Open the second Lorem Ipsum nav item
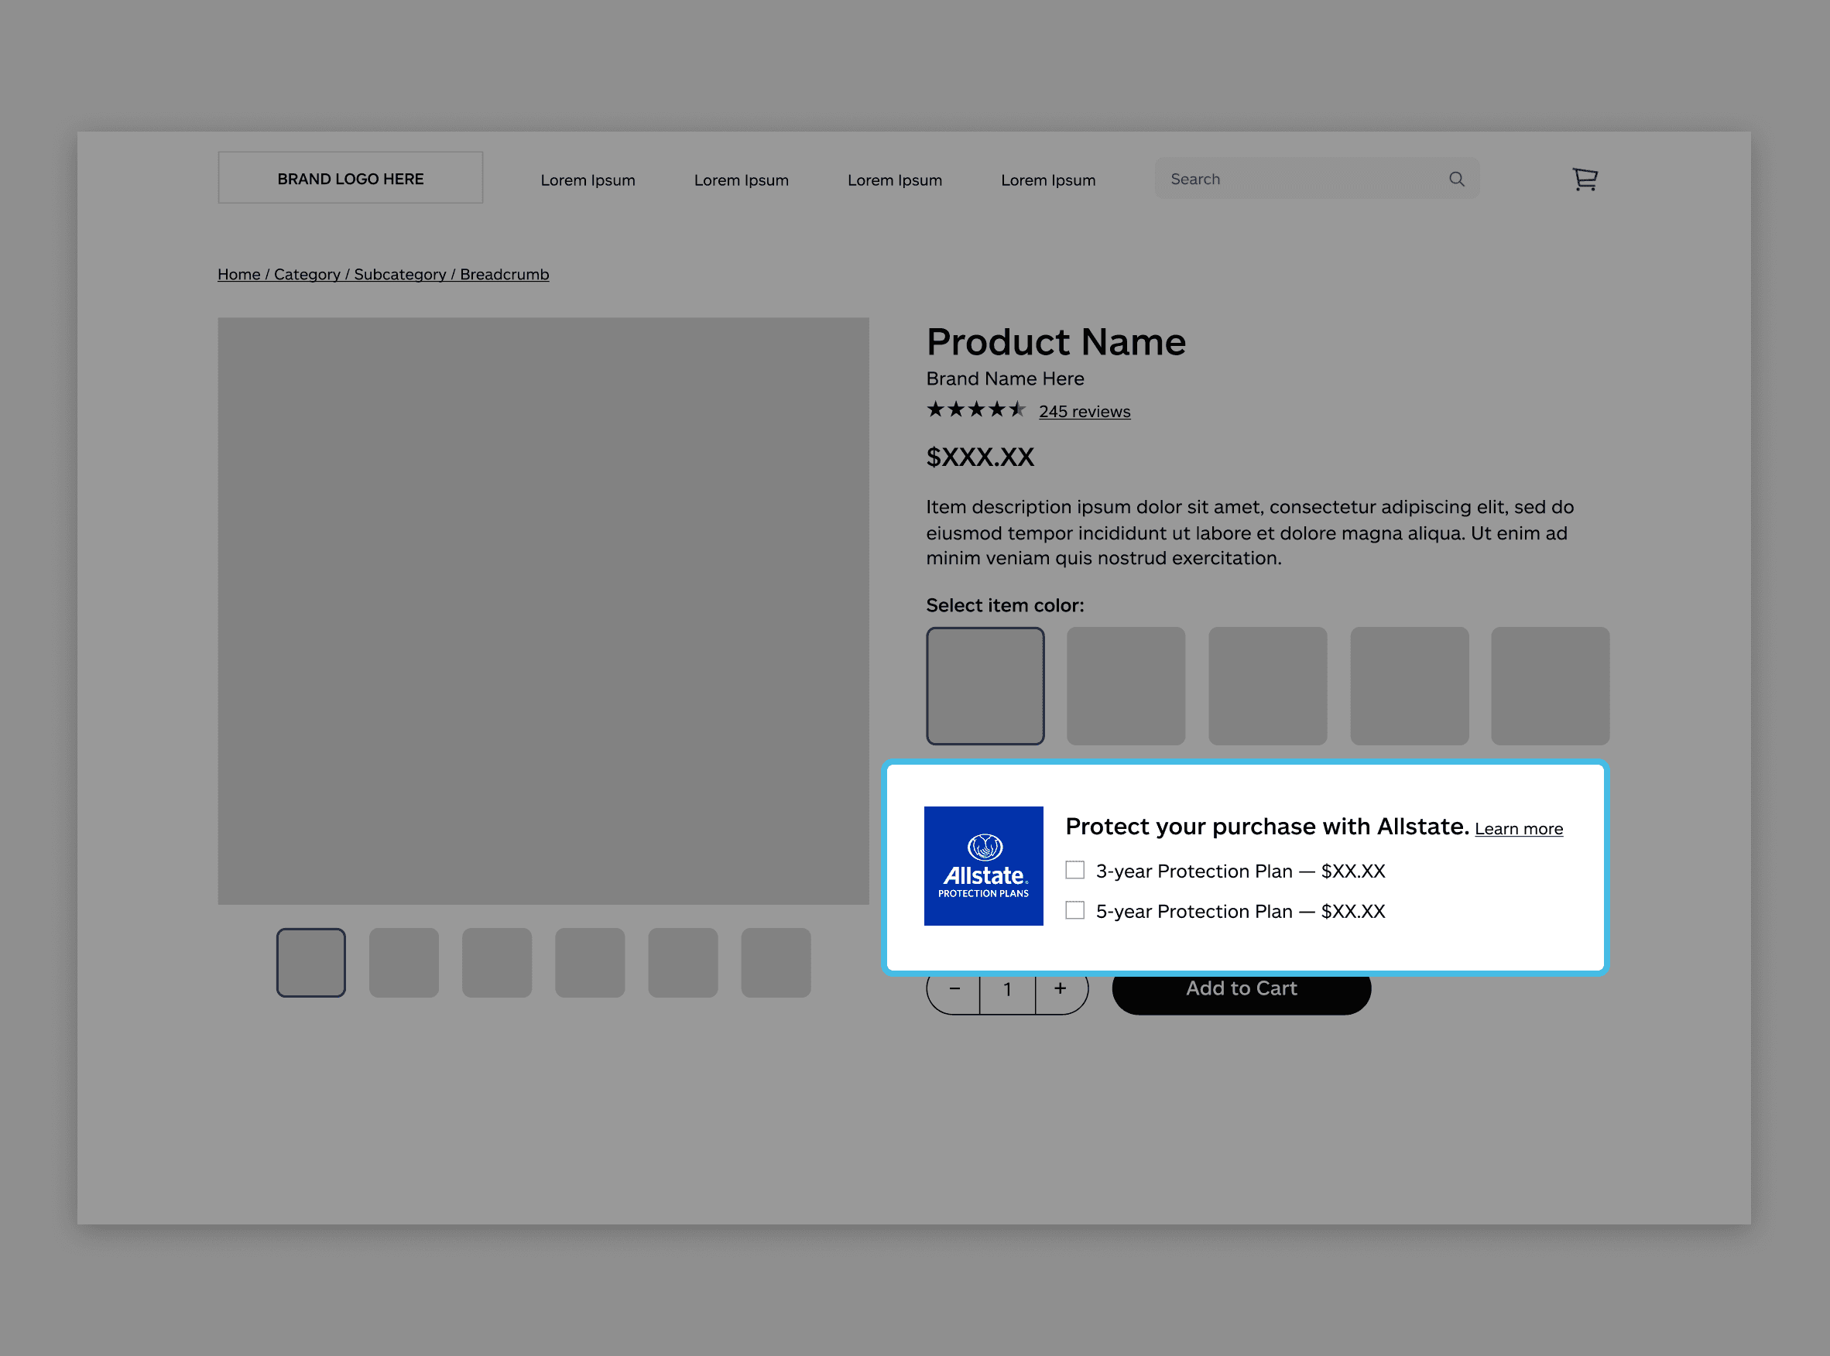 coord(742,180)
